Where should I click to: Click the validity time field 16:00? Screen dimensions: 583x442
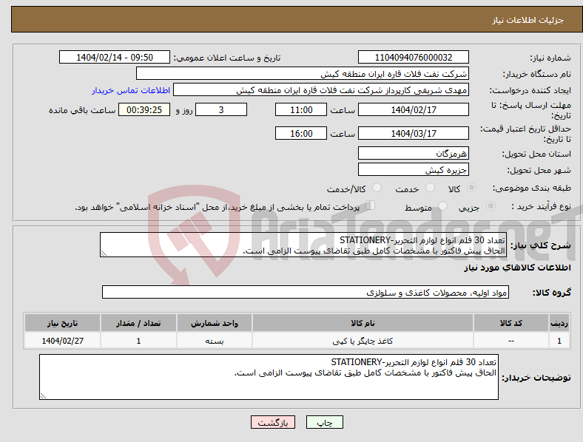tap(301, 133)
